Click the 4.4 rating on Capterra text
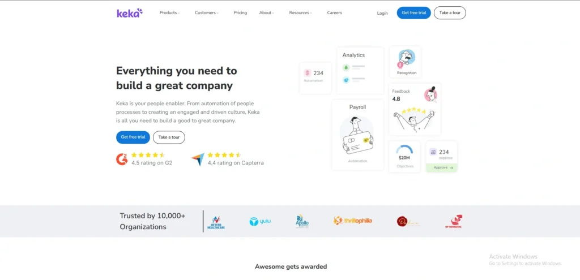The width and height of the screenshot is (580, 280). pos(236,162)
